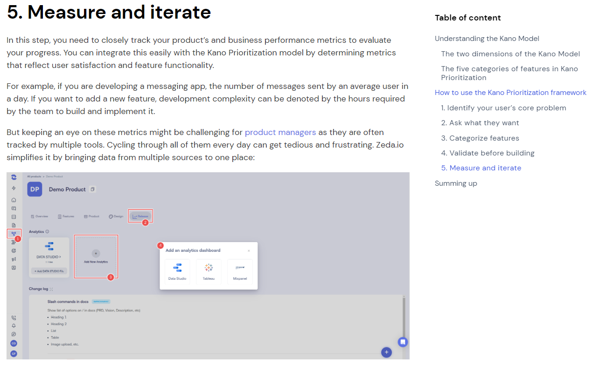Close the Add an analytics dashboard dialog
The image size is (593, 365).
click(249, 250)
